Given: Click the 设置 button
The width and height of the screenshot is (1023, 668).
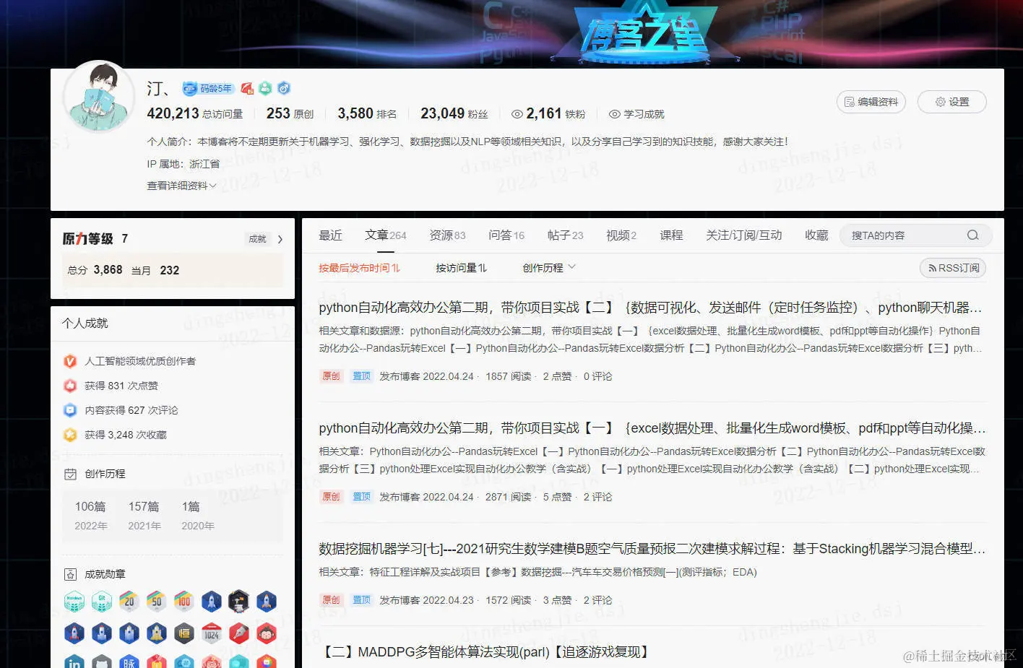Looking at the screenshot, I should [951, 102].
